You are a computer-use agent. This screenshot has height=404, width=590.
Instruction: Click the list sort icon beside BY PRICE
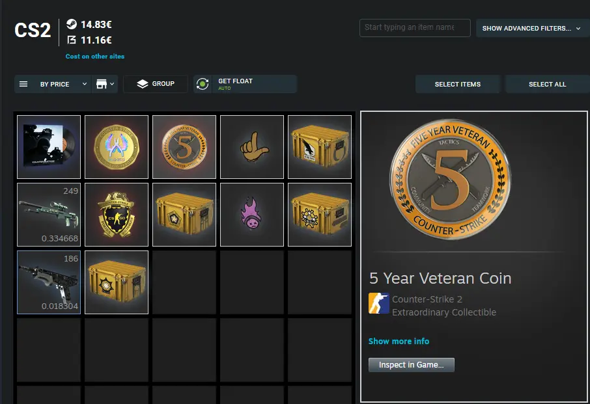(x=23, y=84)
